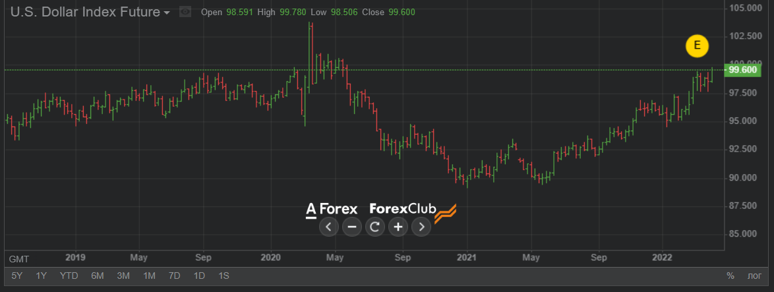Viewport: 774px width, 292px height.
Task: Set range to 1M
Action: point(149,276)
